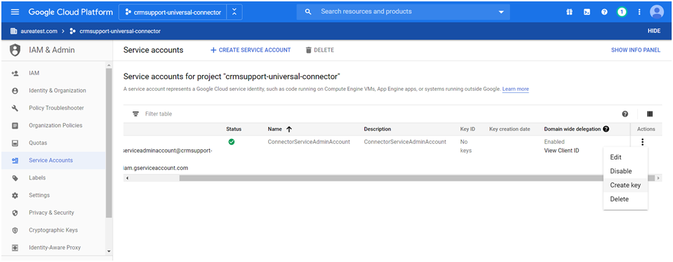The height and width of the screenshot is (262, 673).
Task: Click the row Actions three-dot menu
Action: coord(642,142)
